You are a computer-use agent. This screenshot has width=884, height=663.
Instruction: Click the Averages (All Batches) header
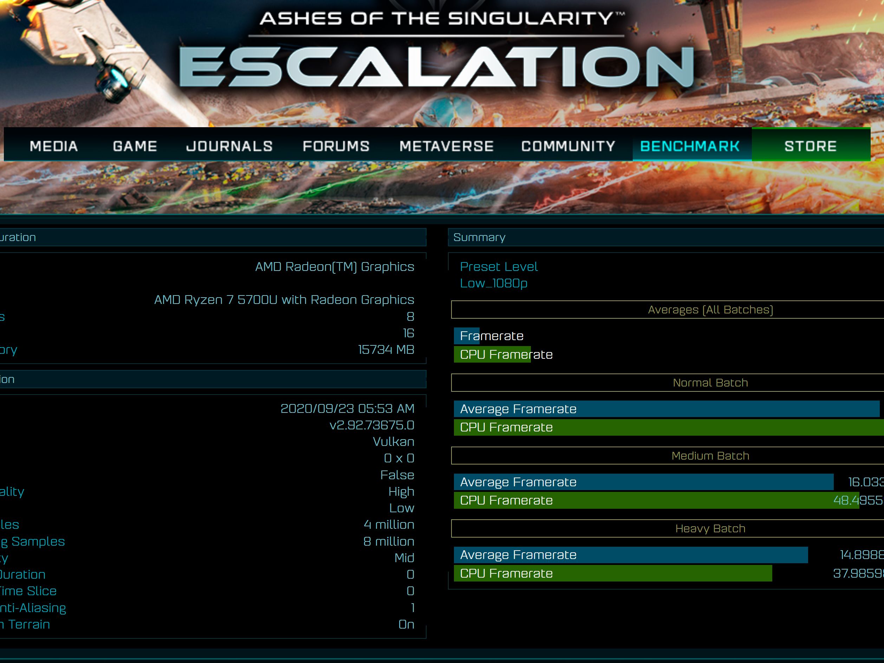pos(668,310)
